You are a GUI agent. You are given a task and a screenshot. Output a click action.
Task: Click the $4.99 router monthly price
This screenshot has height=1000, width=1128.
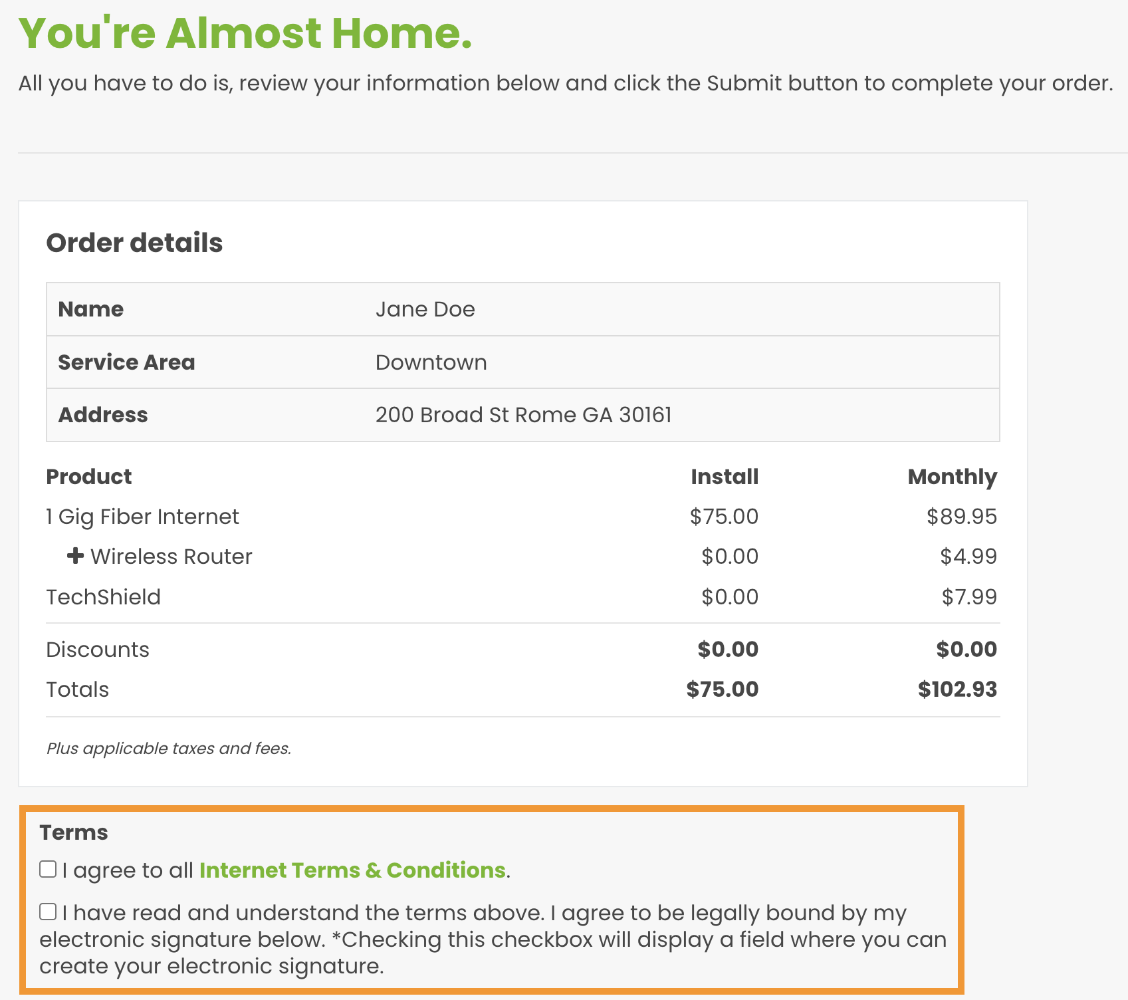(968, 557)
